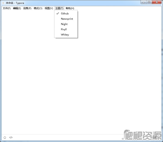This screenshot has width=163, height=142.
Task: Click the sidebar toggle circle icon
Action: (5, 137)
